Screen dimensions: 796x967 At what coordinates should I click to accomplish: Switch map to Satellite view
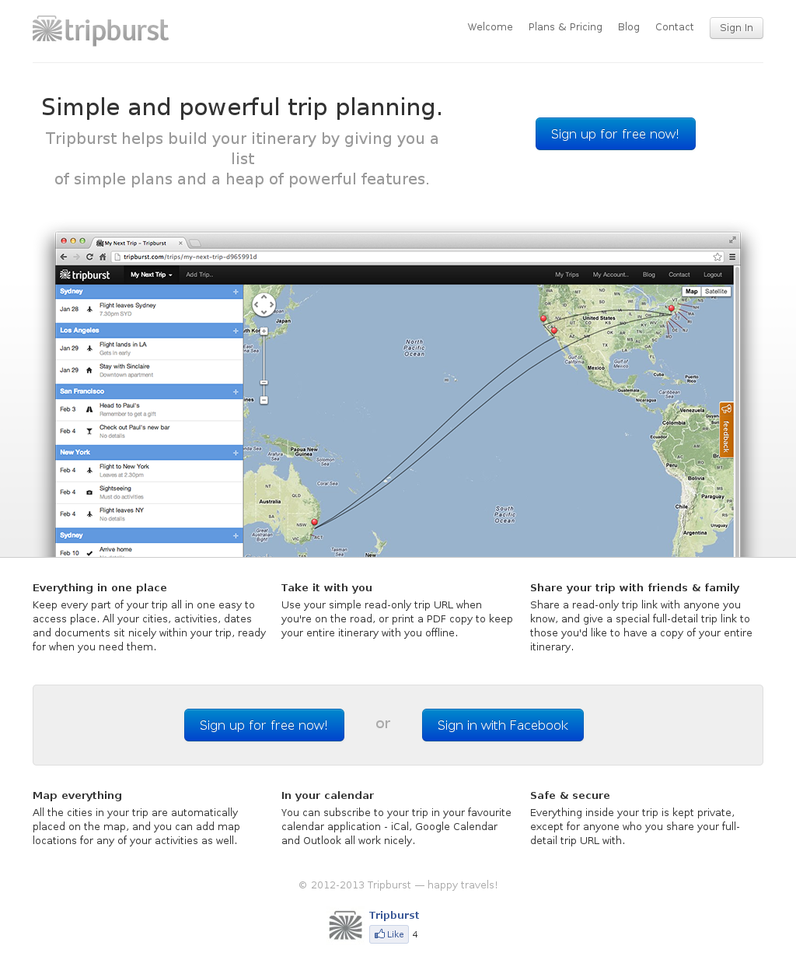tap(716, 292)
